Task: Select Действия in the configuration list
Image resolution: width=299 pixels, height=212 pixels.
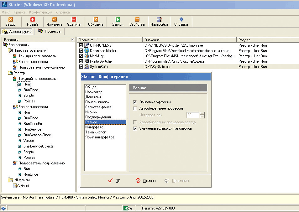Action: point(105,97)
